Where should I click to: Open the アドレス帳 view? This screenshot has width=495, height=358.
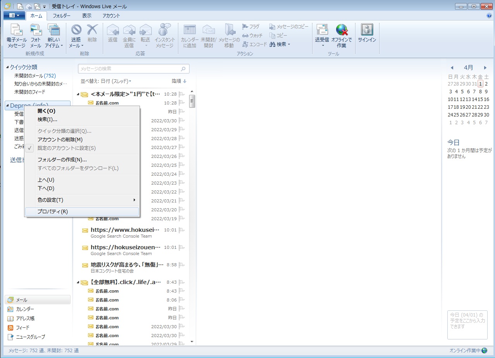point(38,319)
